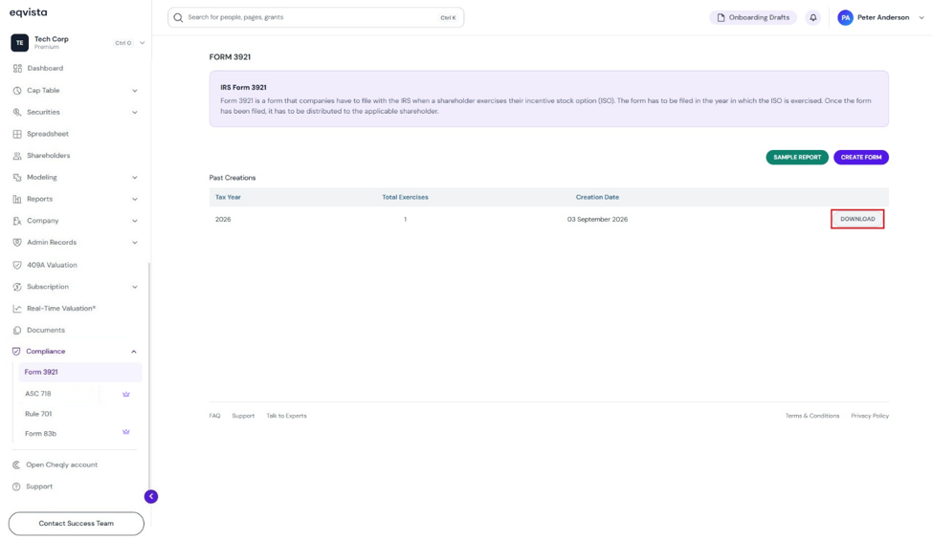This screenshot has height=540, width=932.
Task: Click the Admin Records shield icon
Action: pos(17,243)
